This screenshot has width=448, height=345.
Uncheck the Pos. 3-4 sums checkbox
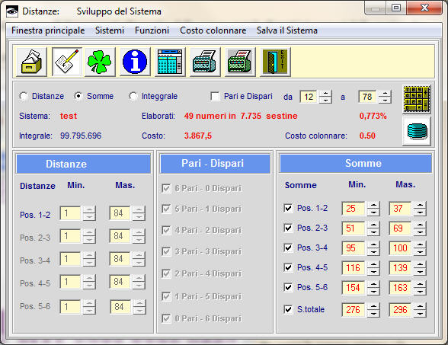click(x=288, y=248)
